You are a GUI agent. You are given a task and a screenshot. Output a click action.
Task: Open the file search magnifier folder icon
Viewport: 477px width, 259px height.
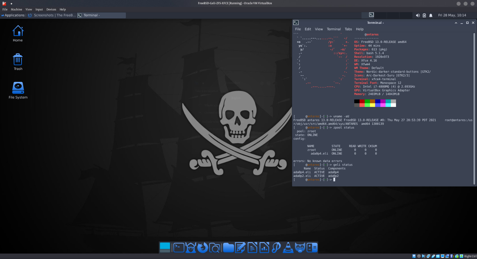pos(215,247)
